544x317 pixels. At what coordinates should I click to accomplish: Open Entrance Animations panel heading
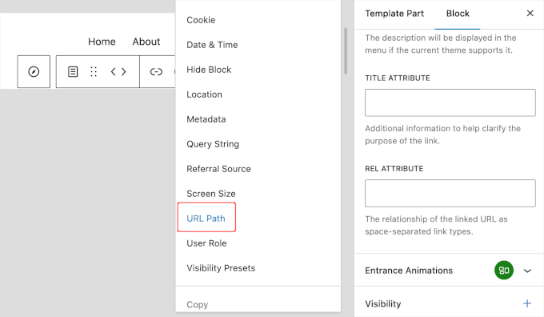[x=409, y=271]
